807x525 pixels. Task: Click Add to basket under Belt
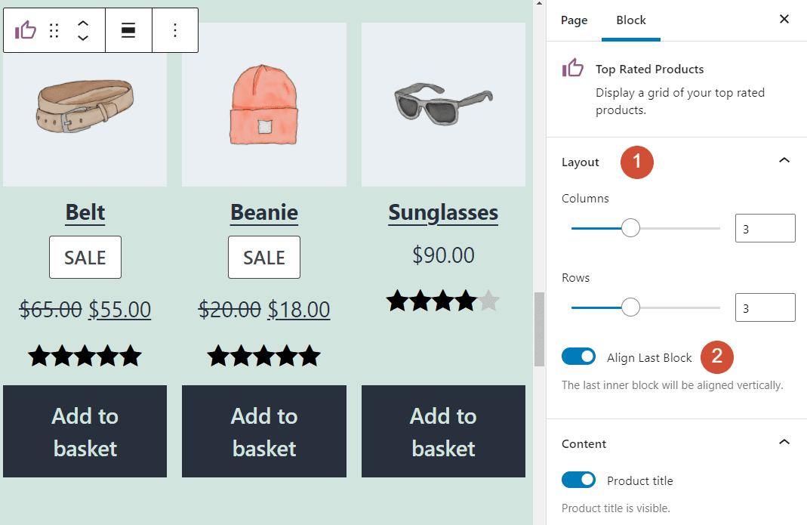pyautogui.click(x=85, y=431)
